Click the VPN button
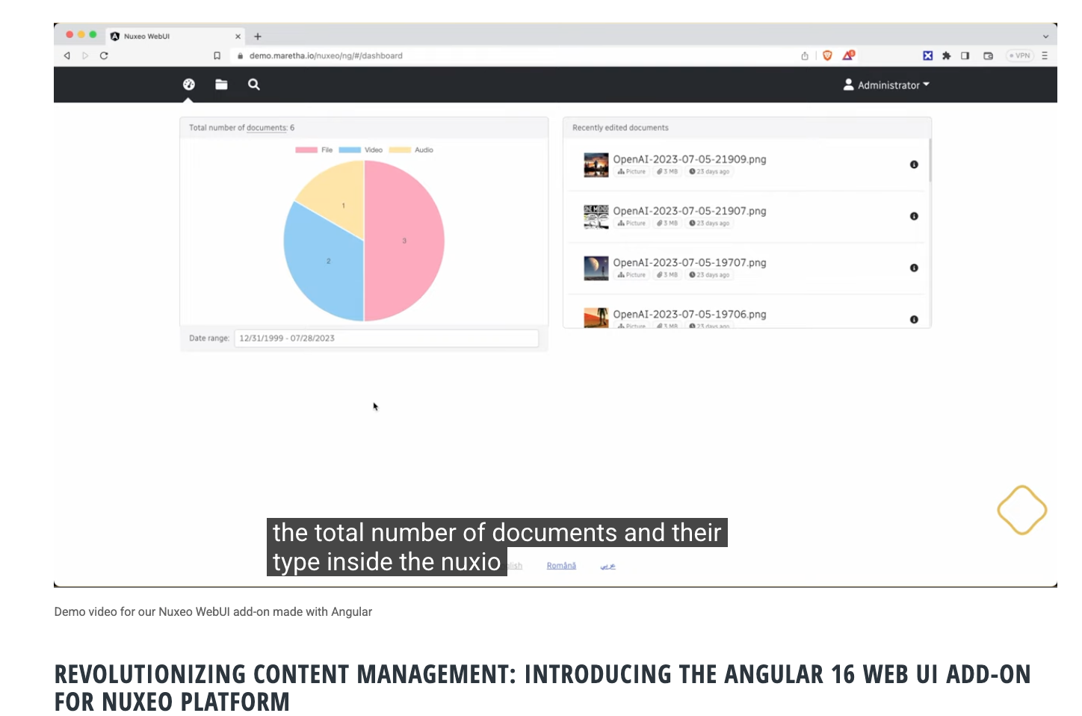1082x716 pixels. tap(1020, 55)
